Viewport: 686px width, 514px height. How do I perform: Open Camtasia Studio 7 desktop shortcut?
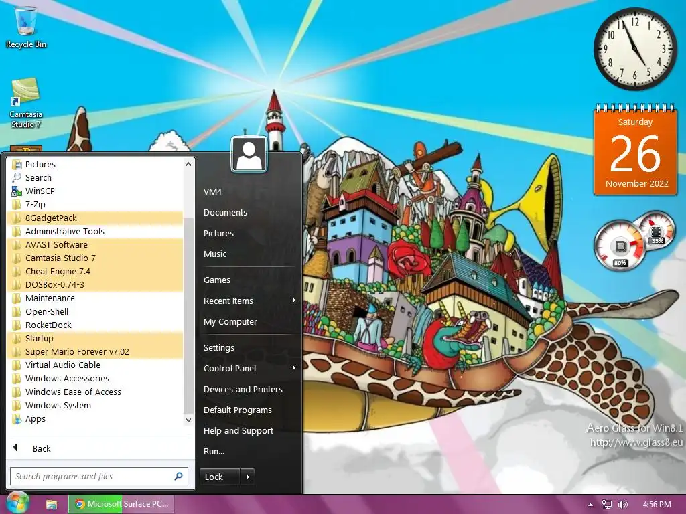[x=26, y=103]
